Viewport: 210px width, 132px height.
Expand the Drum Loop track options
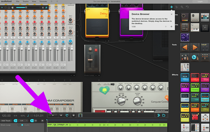point(19,125)
